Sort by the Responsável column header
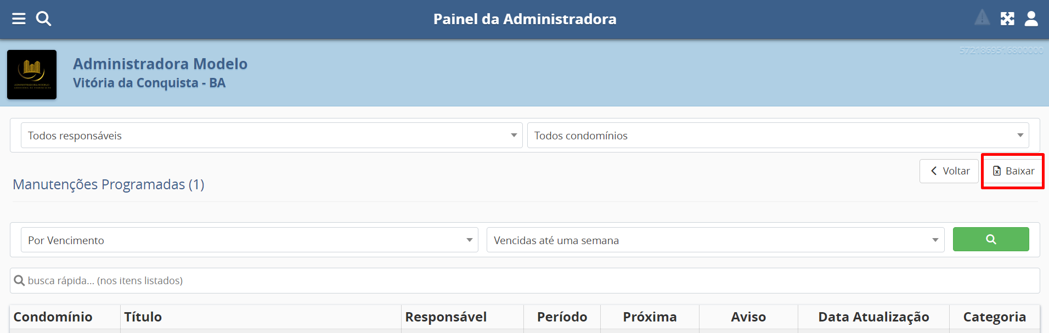 coord(445,317)
